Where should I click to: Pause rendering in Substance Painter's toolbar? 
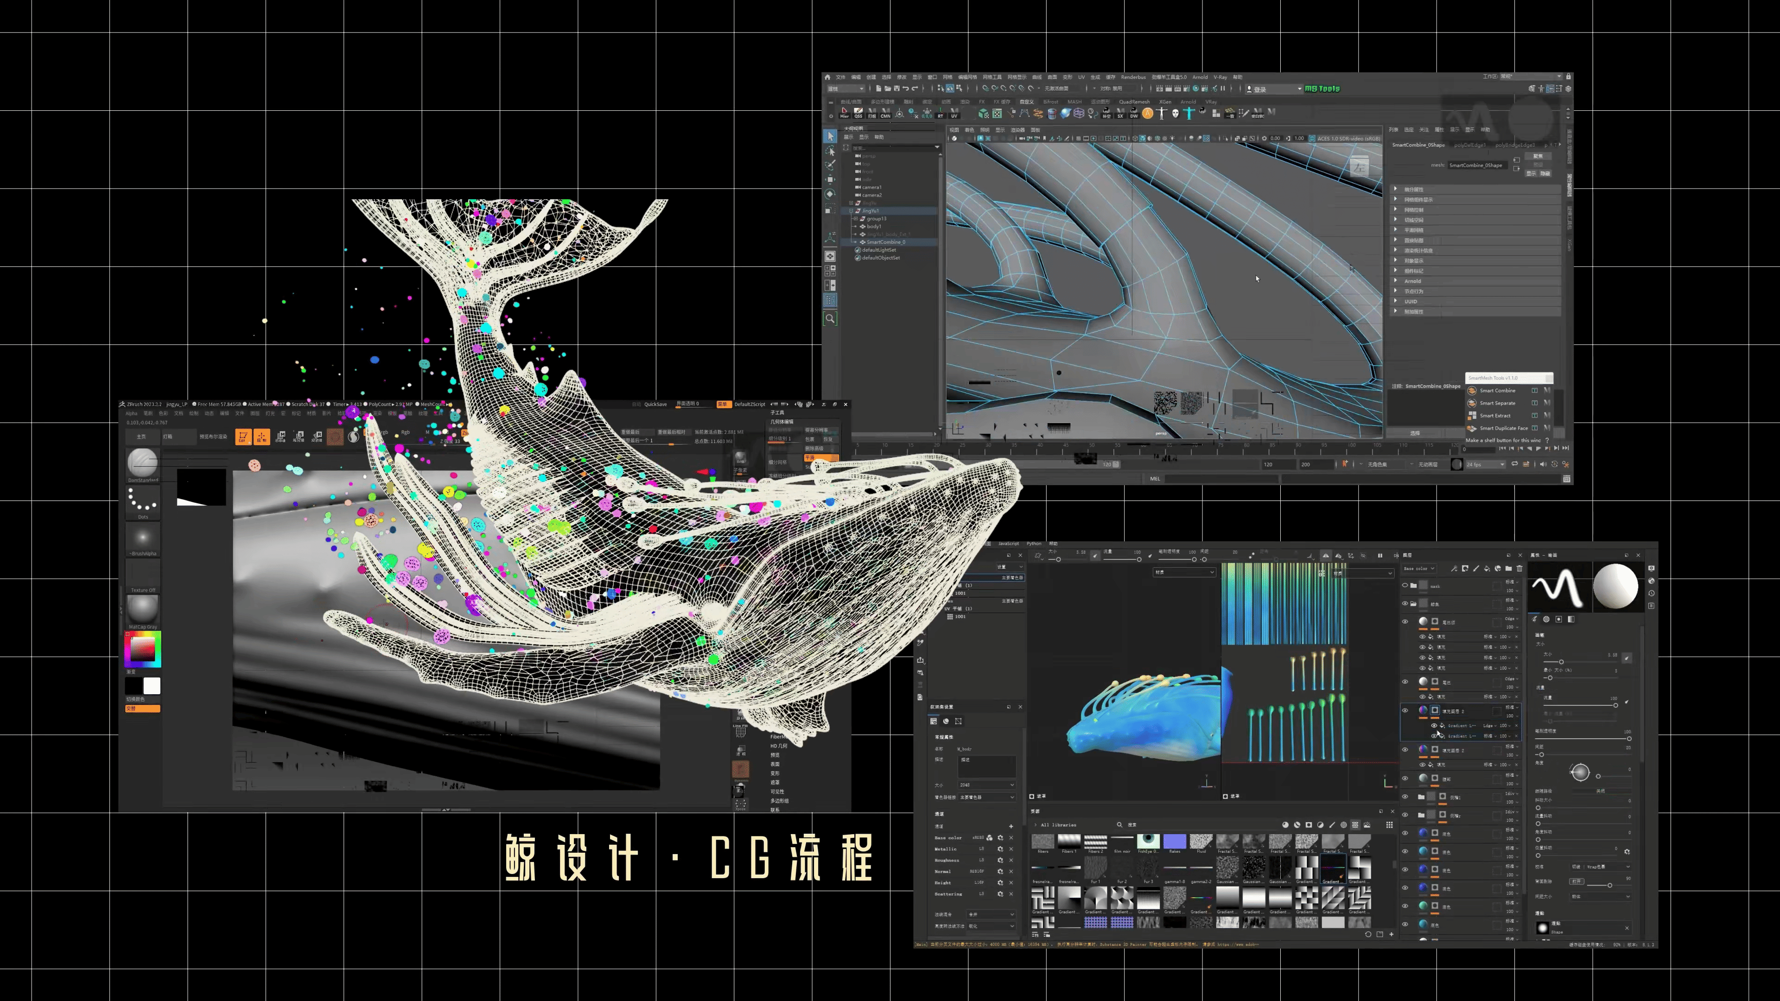1380,556
